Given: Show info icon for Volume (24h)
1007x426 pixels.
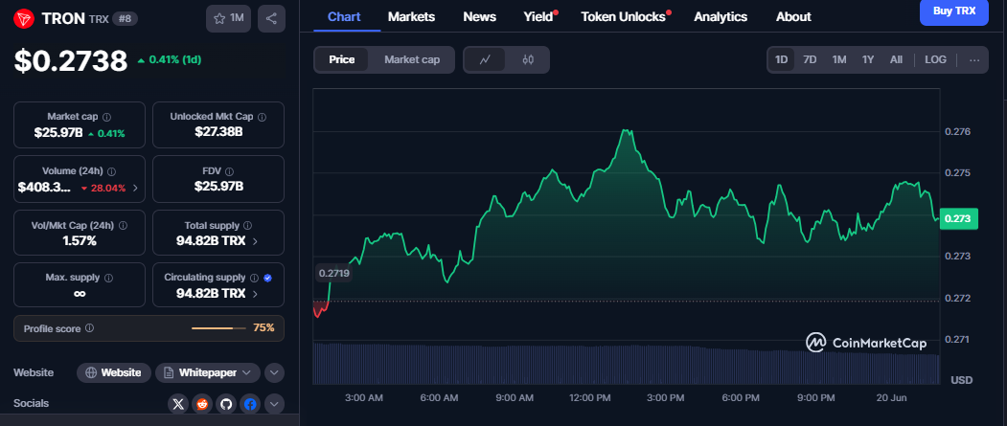Looking at the screenshot, I should click(x=112, y=171).
